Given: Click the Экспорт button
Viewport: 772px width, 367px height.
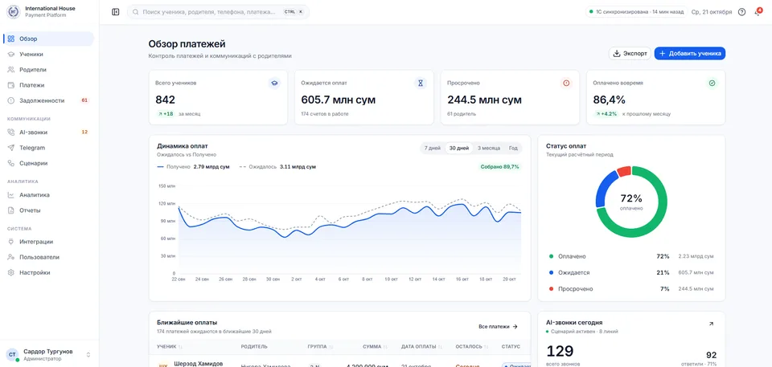Looking at the screenshot, I should tap(630, 54).
